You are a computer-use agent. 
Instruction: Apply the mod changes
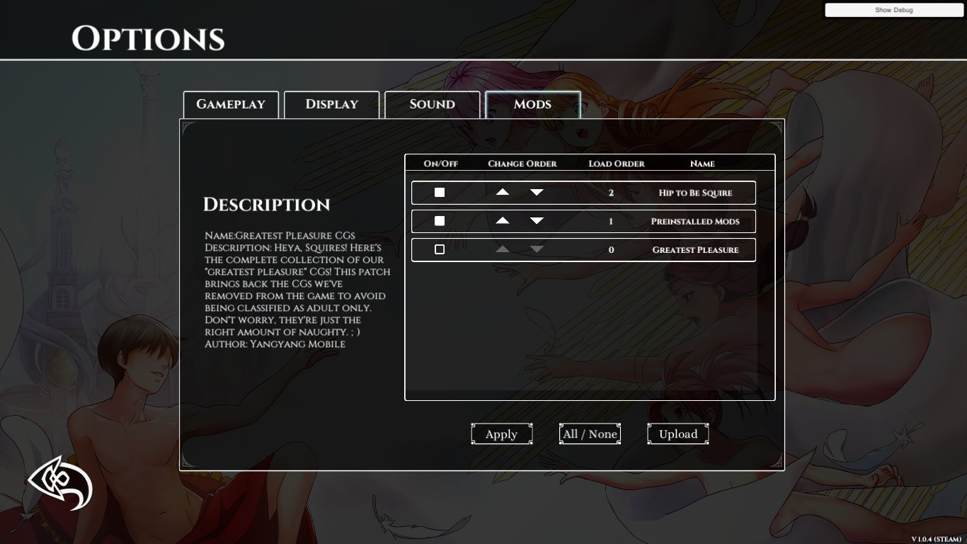point(502,434)
